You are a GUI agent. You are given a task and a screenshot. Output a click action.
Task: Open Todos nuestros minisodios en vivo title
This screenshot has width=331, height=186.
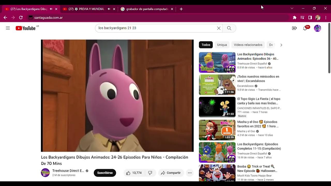[x=258, y=79]
